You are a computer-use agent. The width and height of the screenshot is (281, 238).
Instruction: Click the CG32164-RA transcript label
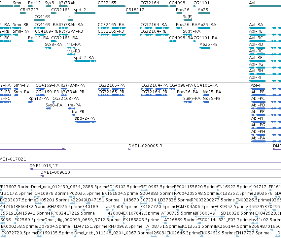point(154,24)
